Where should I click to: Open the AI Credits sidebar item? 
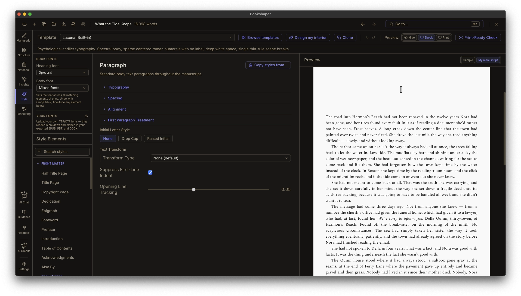coord(24,248)
